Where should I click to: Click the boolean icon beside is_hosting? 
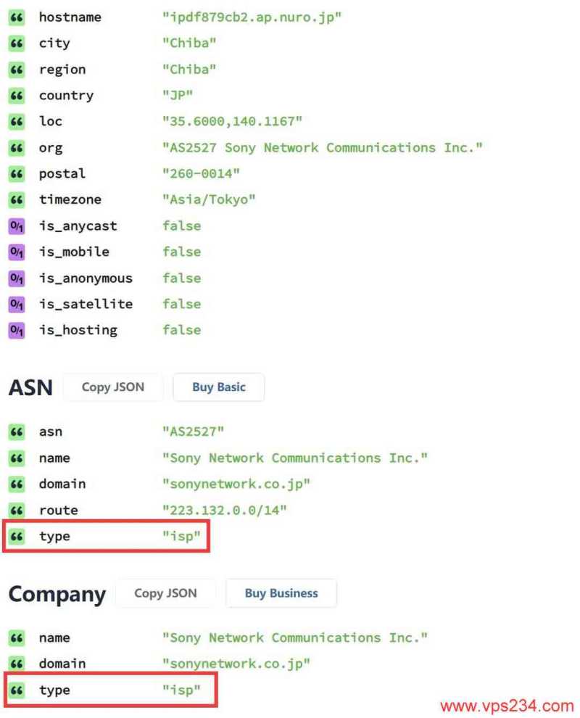(x=16, y=330)
